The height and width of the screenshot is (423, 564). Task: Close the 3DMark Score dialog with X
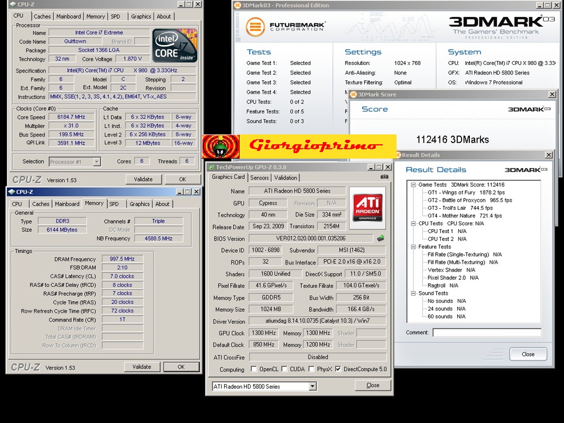(x=552, y=94)
